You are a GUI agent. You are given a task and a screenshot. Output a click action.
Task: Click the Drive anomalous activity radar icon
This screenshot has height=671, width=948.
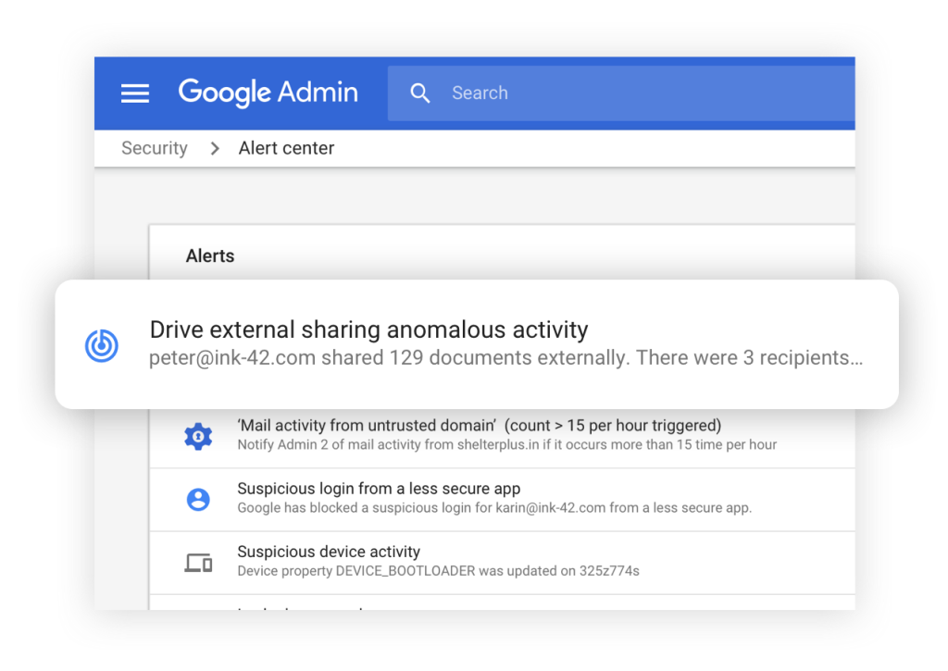pyautogui.click(x=101, y=344)
